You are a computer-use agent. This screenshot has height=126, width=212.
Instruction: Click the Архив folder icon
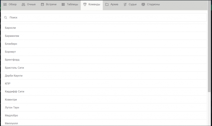coord(107,5)
